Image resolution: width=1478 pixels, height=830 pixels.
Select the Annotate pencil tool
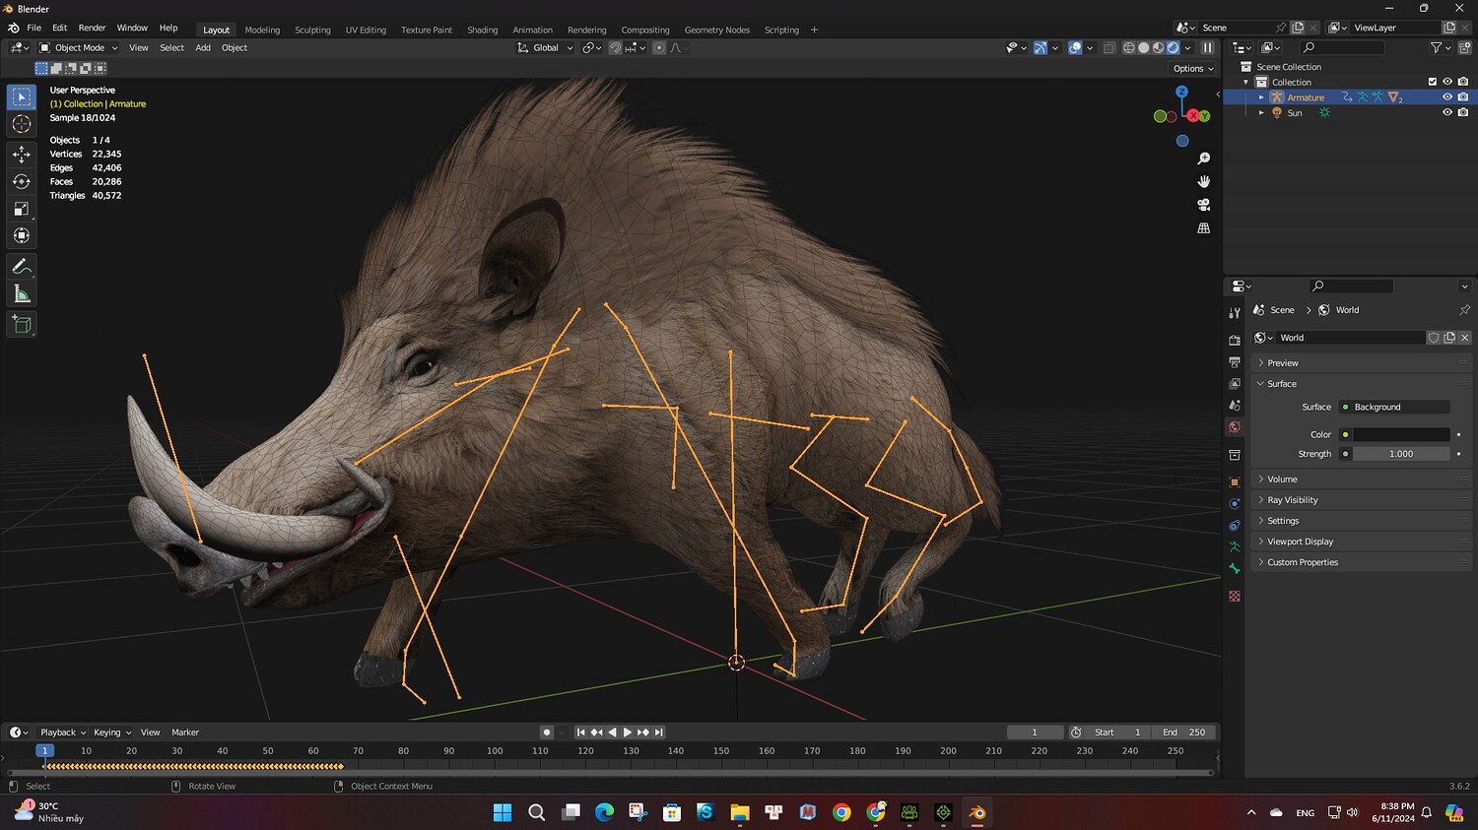click(x=22, y=267)
